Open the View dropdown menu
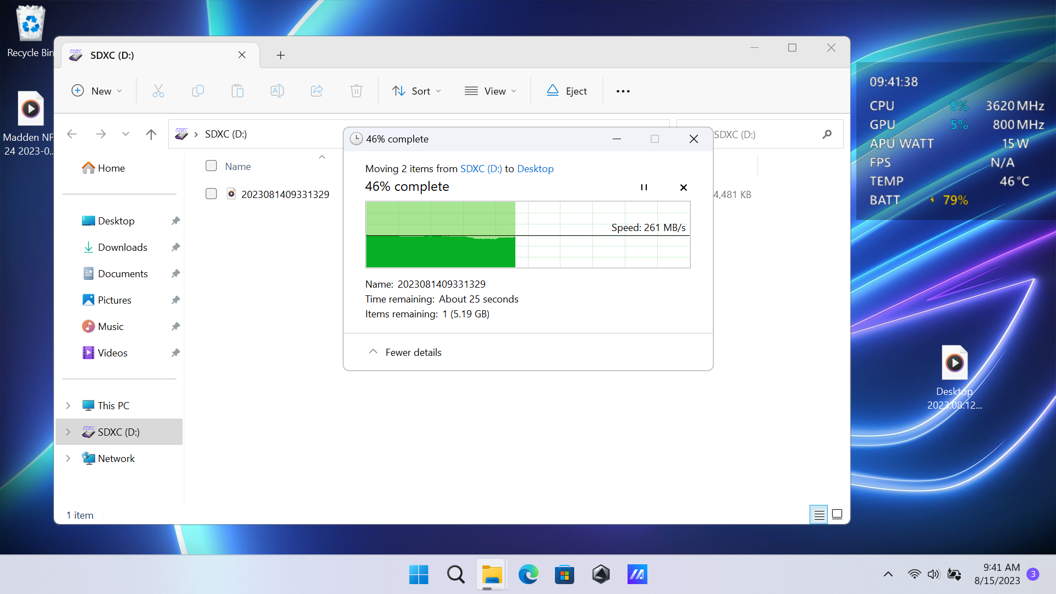The height and width of the screenshot is (594, 1056). point(491,91)
